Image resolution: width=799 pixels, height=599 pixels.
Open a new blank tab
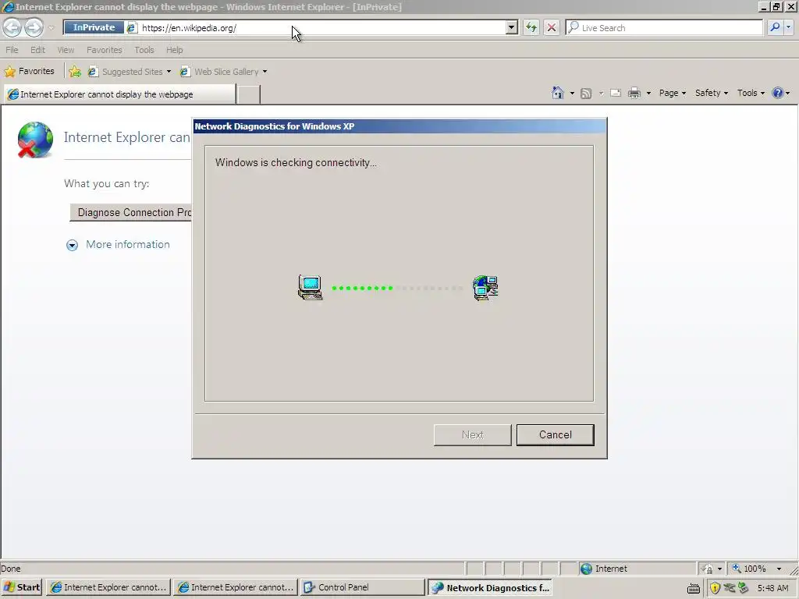pyautogui.click(x=249, y=94)
